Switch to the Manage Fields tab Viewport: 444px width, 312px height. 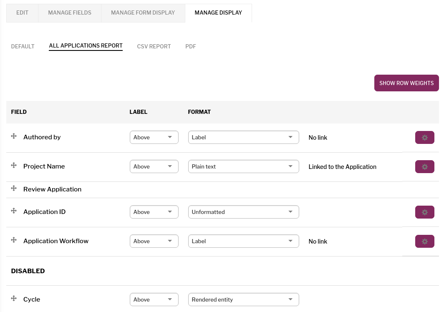70,13
